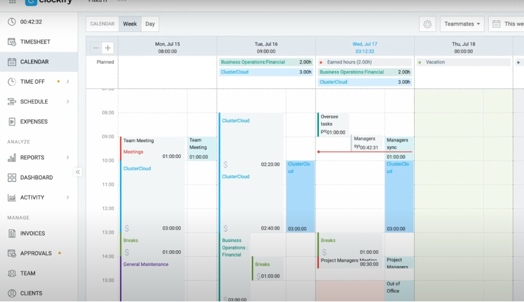Image resolution: width=524 pixels, height=302 pixels.
Task: Click the Reports bar chart icon
Action: (12, 157)
